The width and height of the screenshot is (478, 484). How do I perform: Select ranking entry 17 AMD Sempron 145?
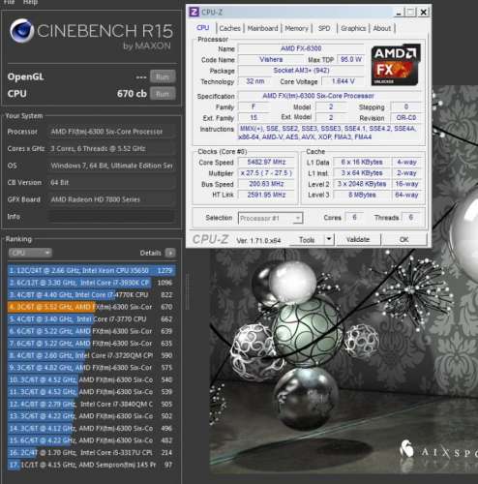[92, 465]
